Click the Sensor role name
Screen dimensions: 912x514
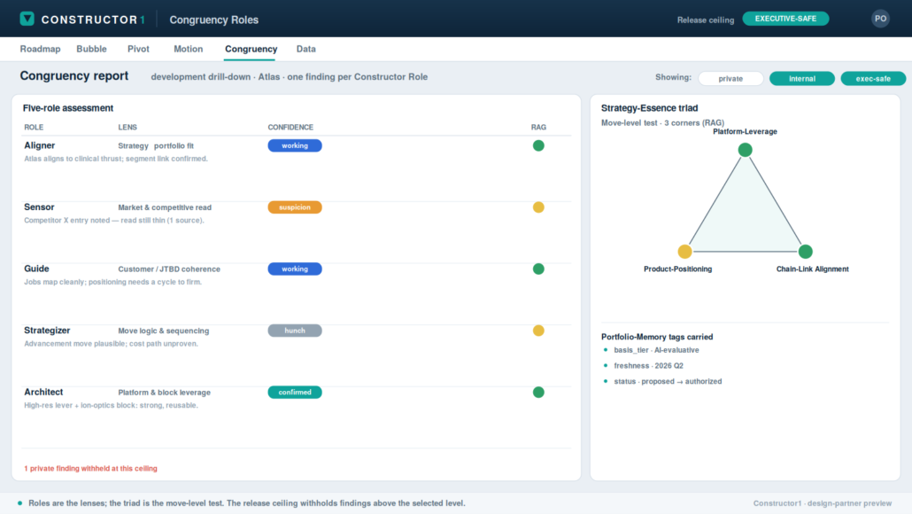39,207
